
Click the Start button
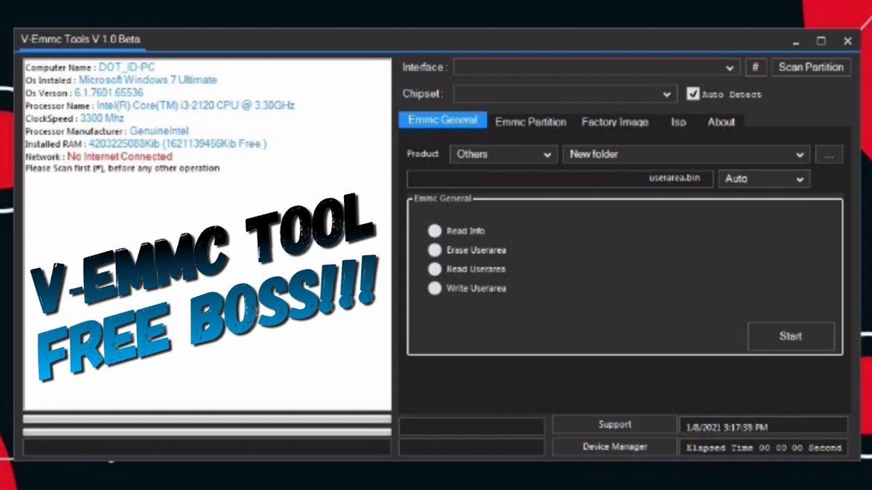click(791, 336)
